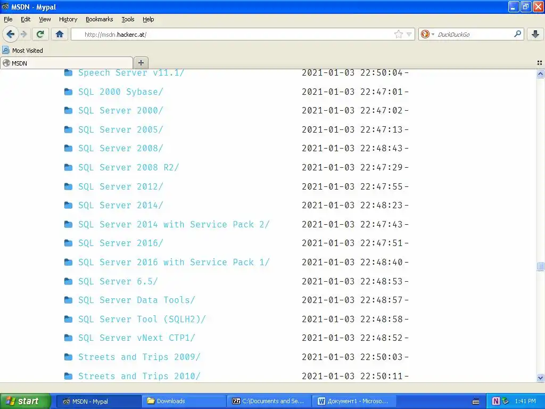Open the Streets and Trips 2010 link
Viewport: 545px width, 409px height.
pyautogui.click(x=139, y=376)
